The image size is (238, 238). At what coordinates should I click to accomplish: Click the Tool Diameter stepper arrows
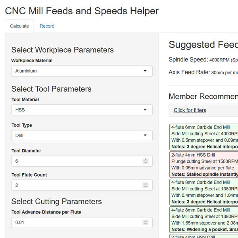[146, 161]
